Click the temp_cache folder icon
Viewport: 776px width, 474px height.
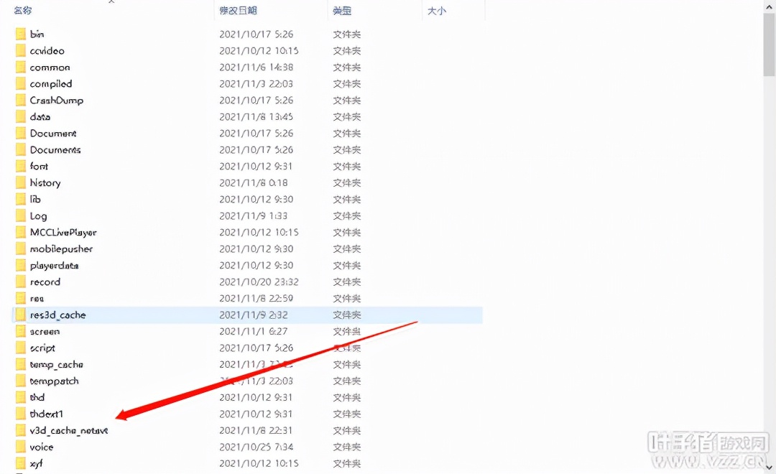(20, 364)
